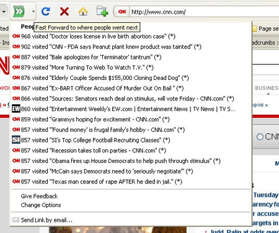279x233 pixels.
Task: Click the Page se… bookmark folder in toolbar
Action: tap(265, 29)
